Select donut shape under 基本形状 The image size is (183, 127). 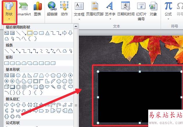pos(18,87)
